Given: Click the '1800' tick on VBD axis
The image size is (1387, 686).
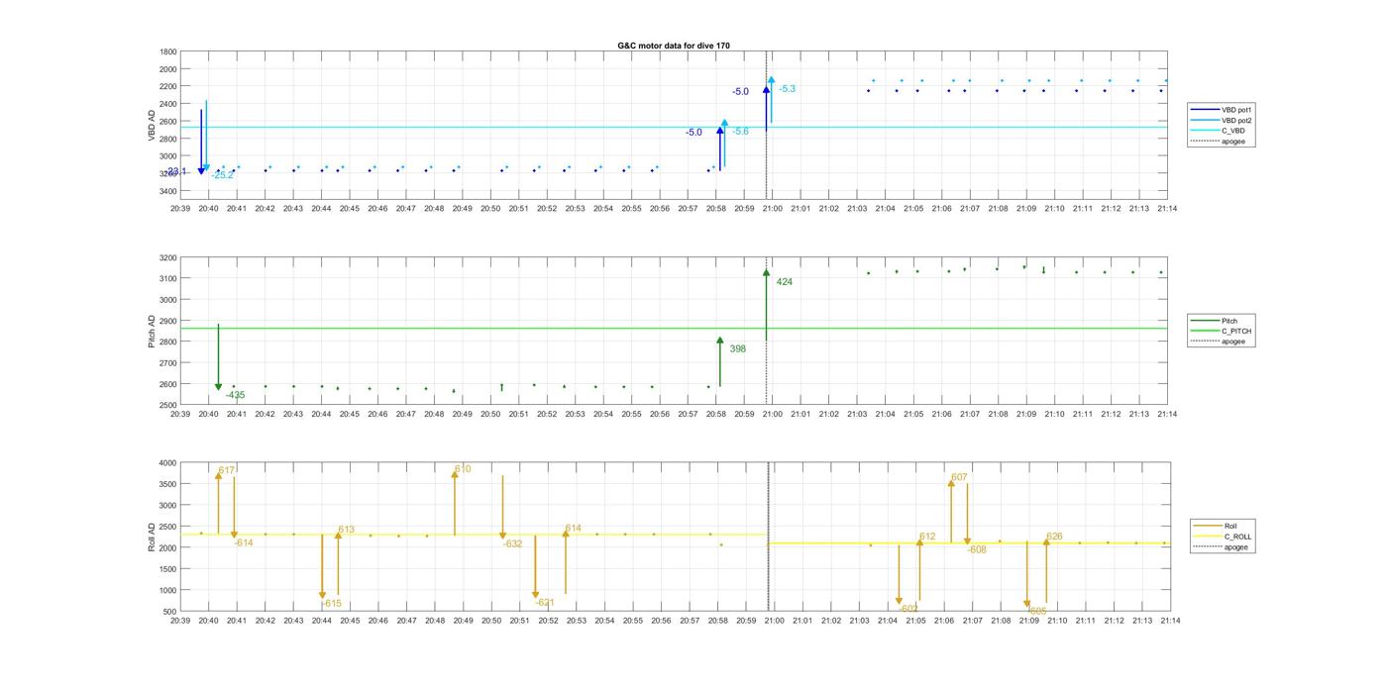Looking at the screenshot, I should click(x=167, y=51).
